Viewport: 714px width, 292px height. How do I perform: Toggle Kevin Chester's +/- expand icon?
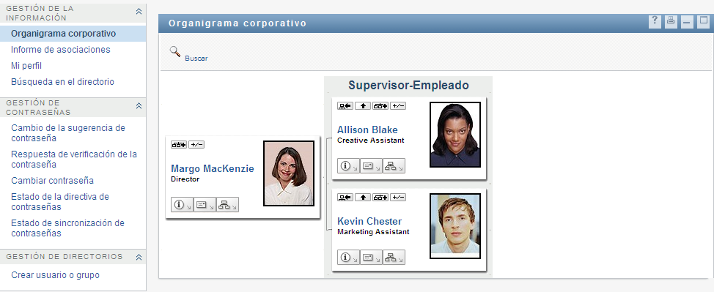click(398, 198)
